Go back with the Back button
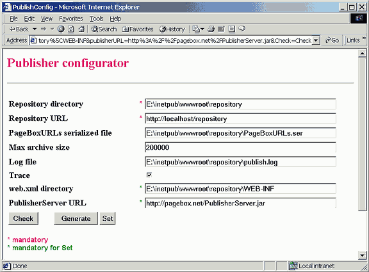 point(19,29)
